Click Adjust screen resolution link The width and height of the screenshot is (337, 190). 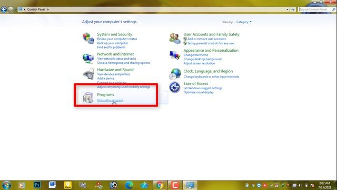(199, 63)
